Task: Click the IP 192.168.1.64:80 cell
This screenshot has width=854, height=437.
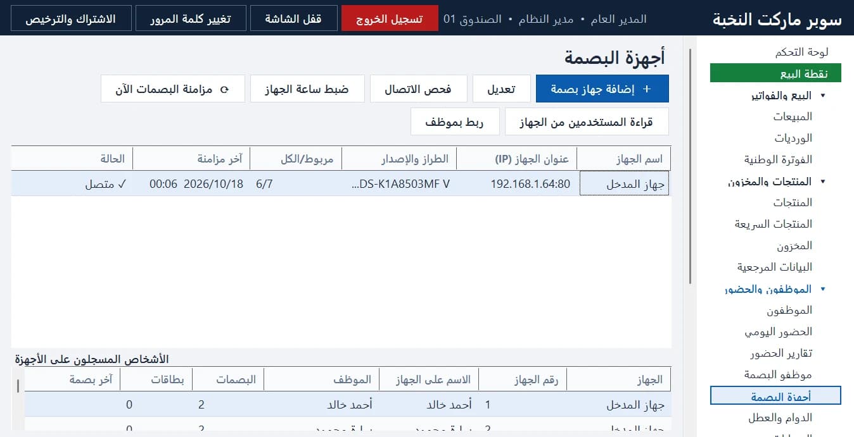Action: [517, 184]
